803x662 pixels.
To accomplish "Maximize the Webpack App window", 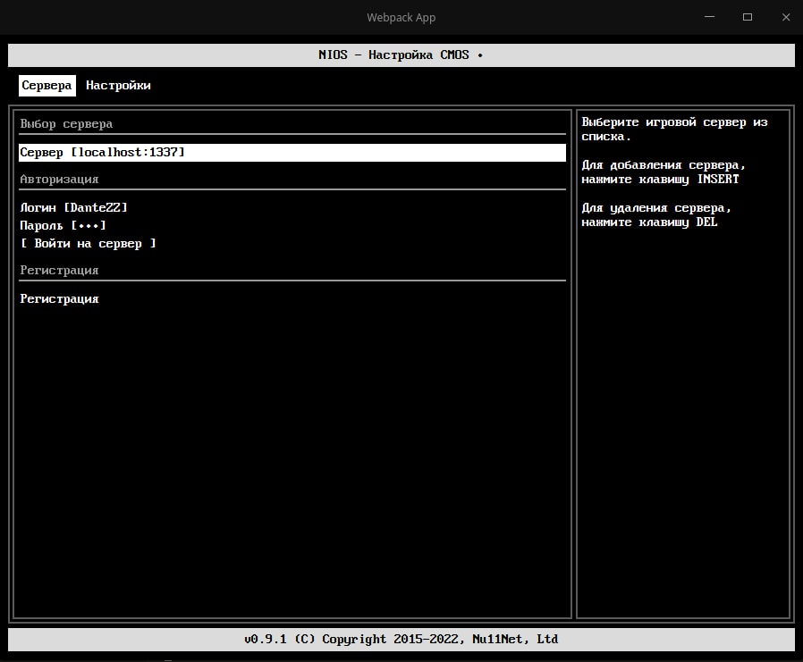I will (748, 17).
